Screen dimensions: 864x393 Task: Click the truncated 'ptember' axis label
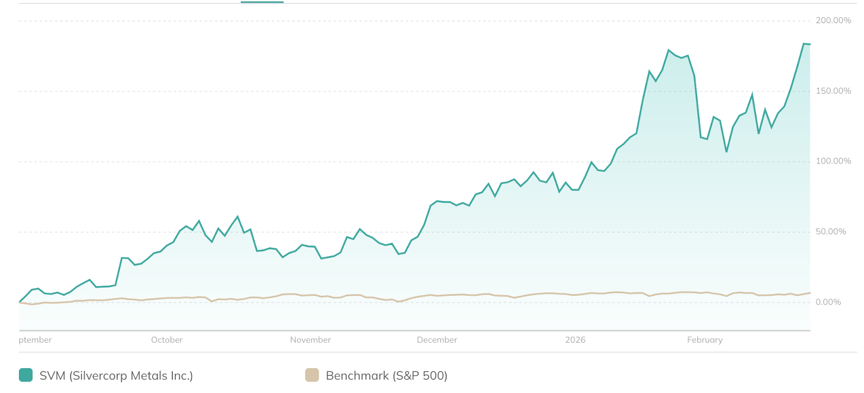coord(35,340)
